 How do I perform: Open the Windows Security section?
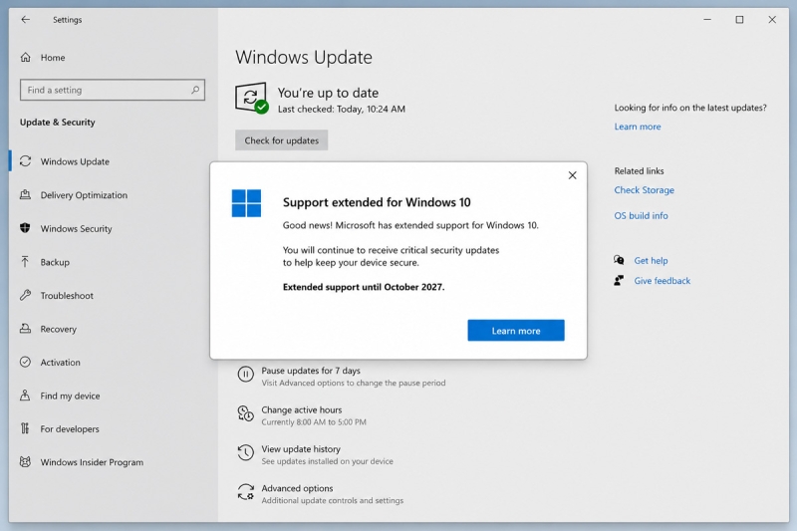tap(77, 229)
